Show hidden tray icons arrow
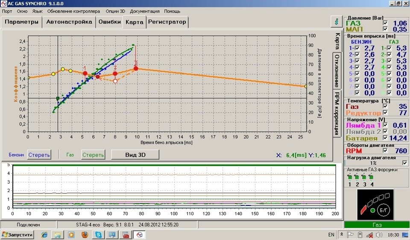The height and width of the screenshot is (240, 410). click(342, 235)
